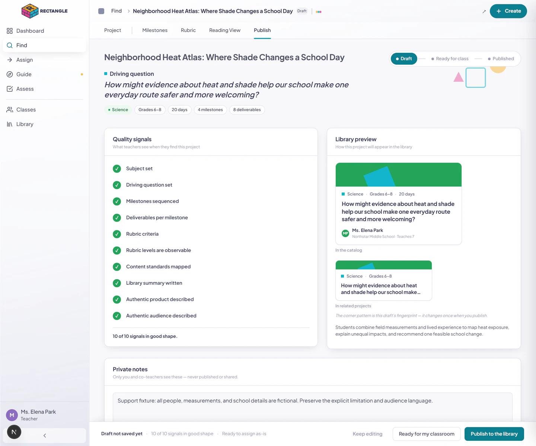This screenshot has width=536, height=446.
Task: Click the purple M user avatar
Action: coord(12,415)
